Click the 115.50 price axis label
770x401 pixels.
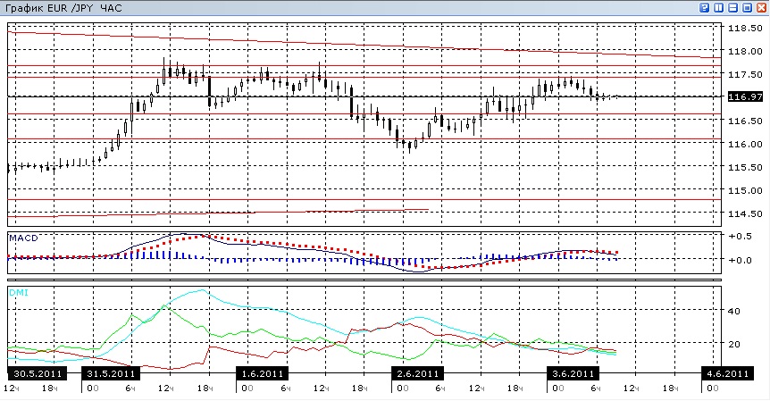click(745, 167)
